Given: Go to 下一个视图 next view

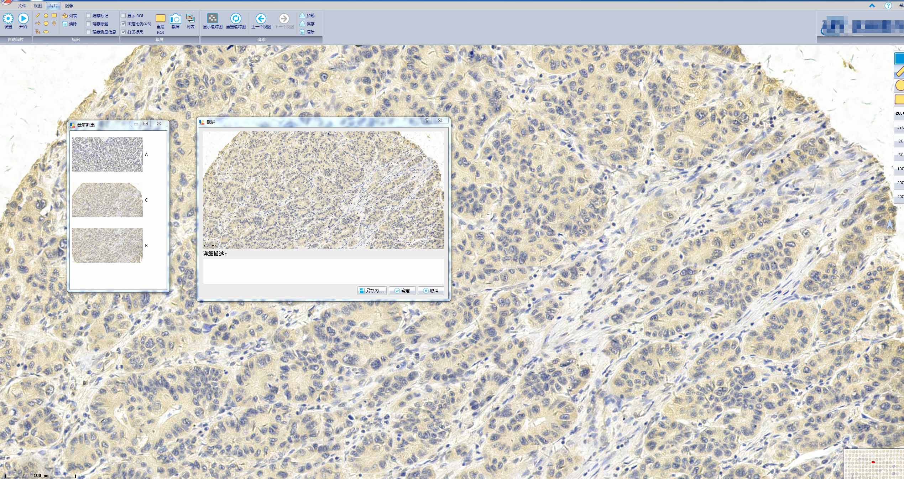Looking at the screenshot, I should click(284, 21).
